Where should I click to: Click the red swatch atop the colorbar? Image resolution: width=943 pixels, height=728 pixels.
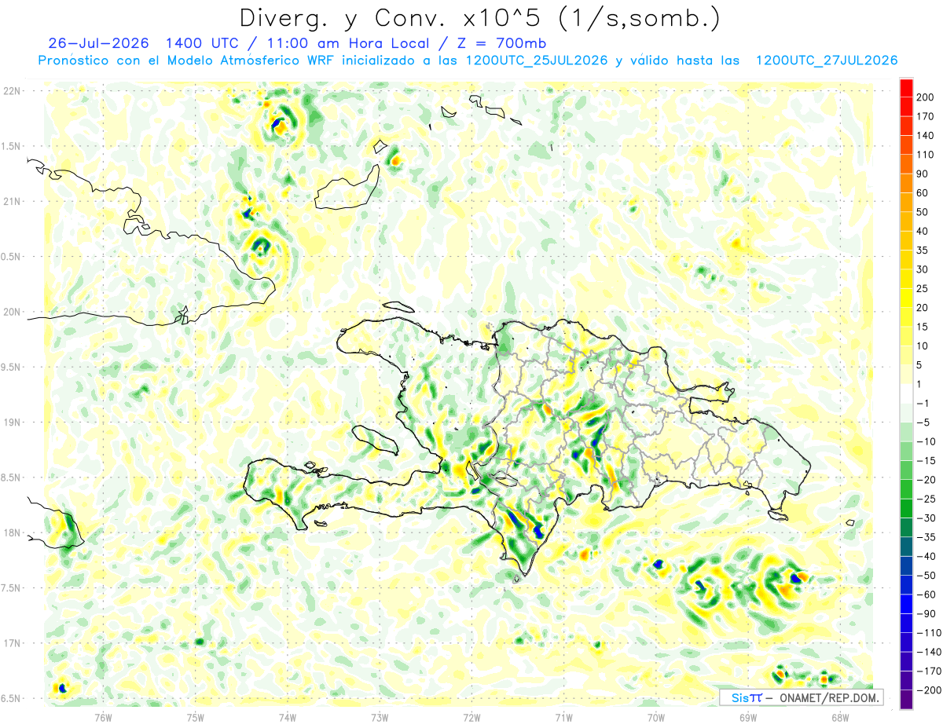(x=906, y=87)
